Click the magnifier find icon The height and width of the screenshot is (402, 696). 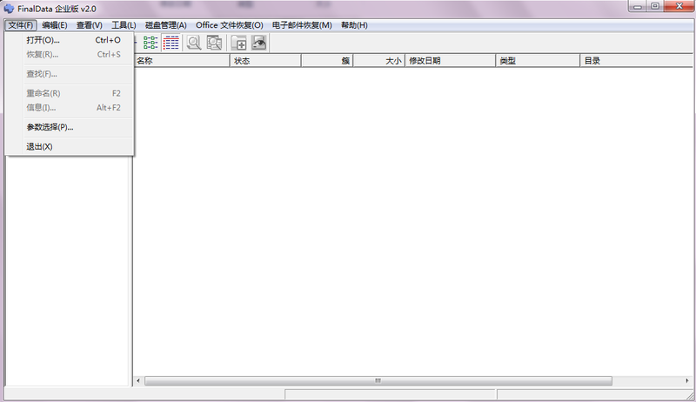(x=193, y=43)
